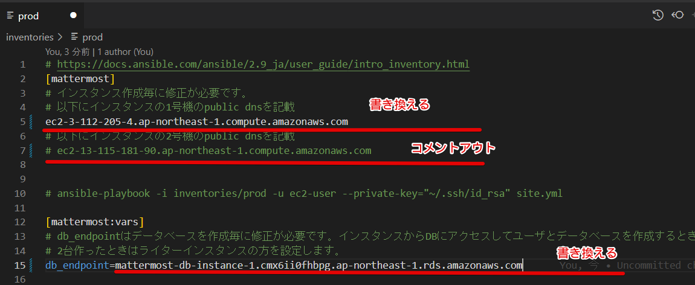Click the '1号機のpublic dns' comment line
This screenshot has width=695, height=285.
click(170, 107)
